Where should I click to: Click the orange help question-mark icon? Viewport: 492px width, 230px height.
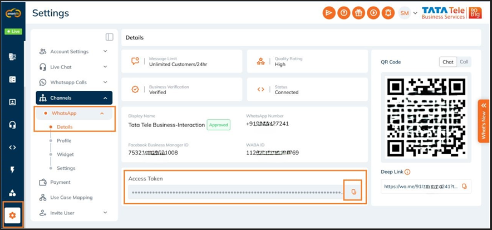[x=344, y=13]
